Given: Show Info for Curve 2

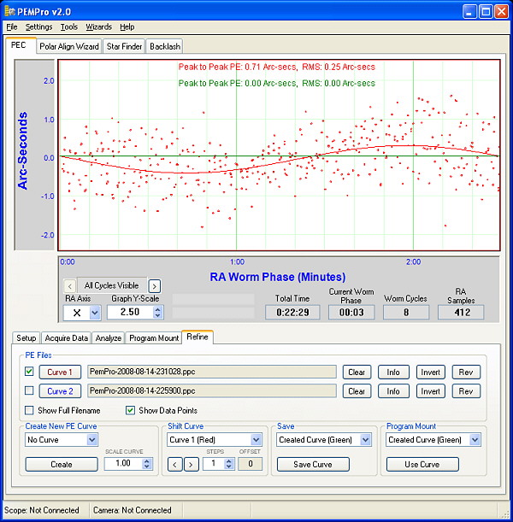Looking at the screenshot, I should coord(393,391).
